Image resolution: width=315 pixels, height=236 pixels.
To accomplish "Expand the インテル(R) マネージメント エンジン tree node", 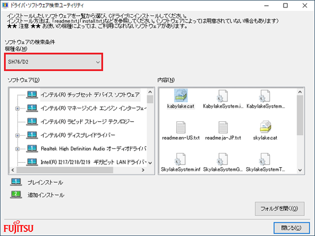I will (18, 108).
